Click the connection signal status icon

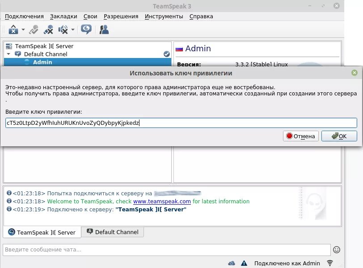[x=330, y=263]
